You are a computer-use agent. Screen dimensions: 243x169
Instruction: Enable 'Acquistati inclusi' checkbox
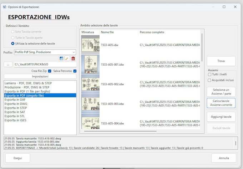209,80
